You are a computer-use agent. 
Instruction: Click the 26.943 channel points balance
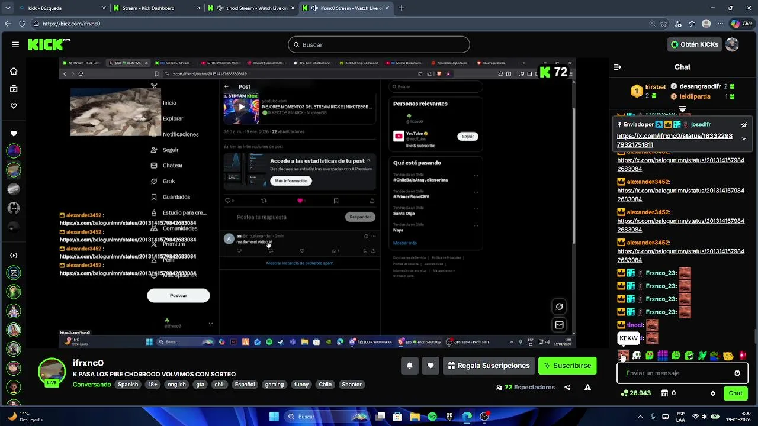click(636, 393)
